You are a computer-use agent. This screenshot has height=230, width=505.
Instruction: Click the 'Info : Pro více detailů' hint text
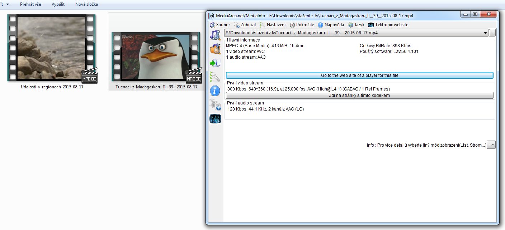[x=426, y=145]
